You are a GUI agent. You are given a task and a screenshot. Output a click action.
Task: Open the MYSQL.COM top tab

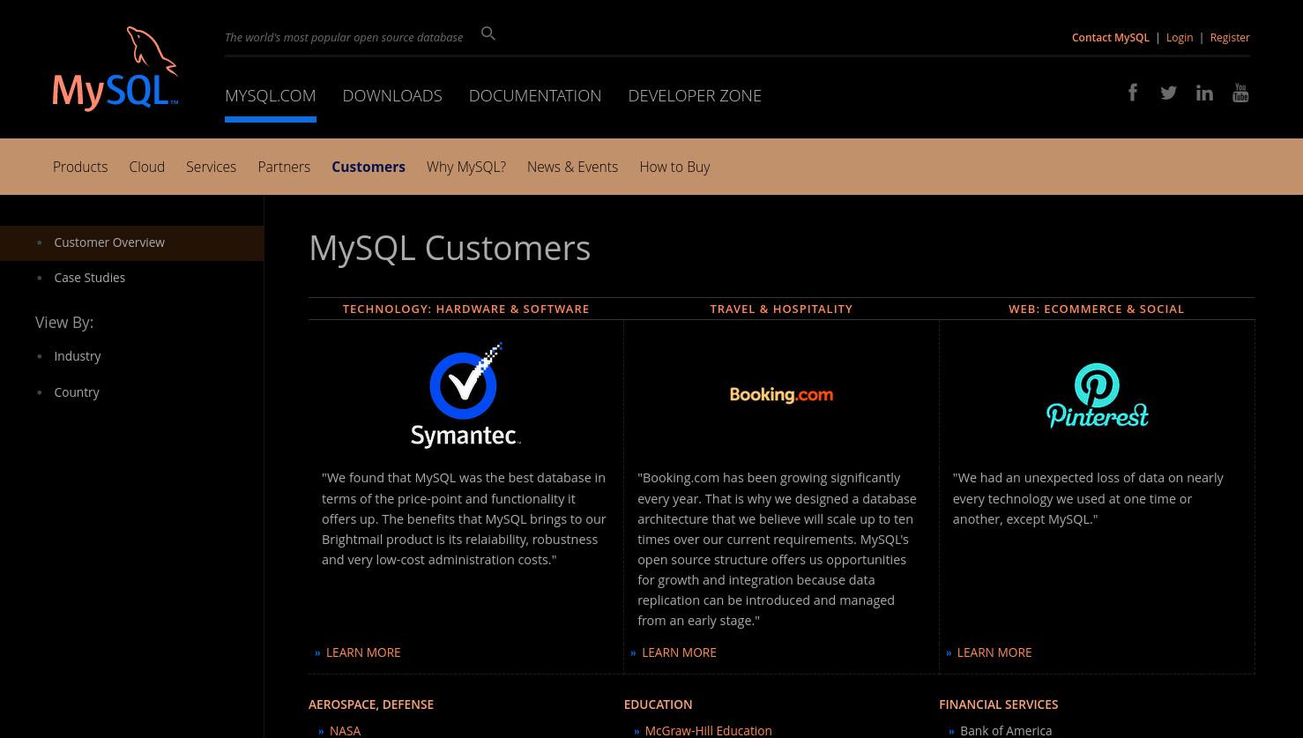[x=271, y=95]
